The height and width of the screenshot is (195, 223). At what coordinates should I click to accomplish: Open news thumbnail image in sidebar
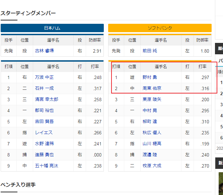221,184
